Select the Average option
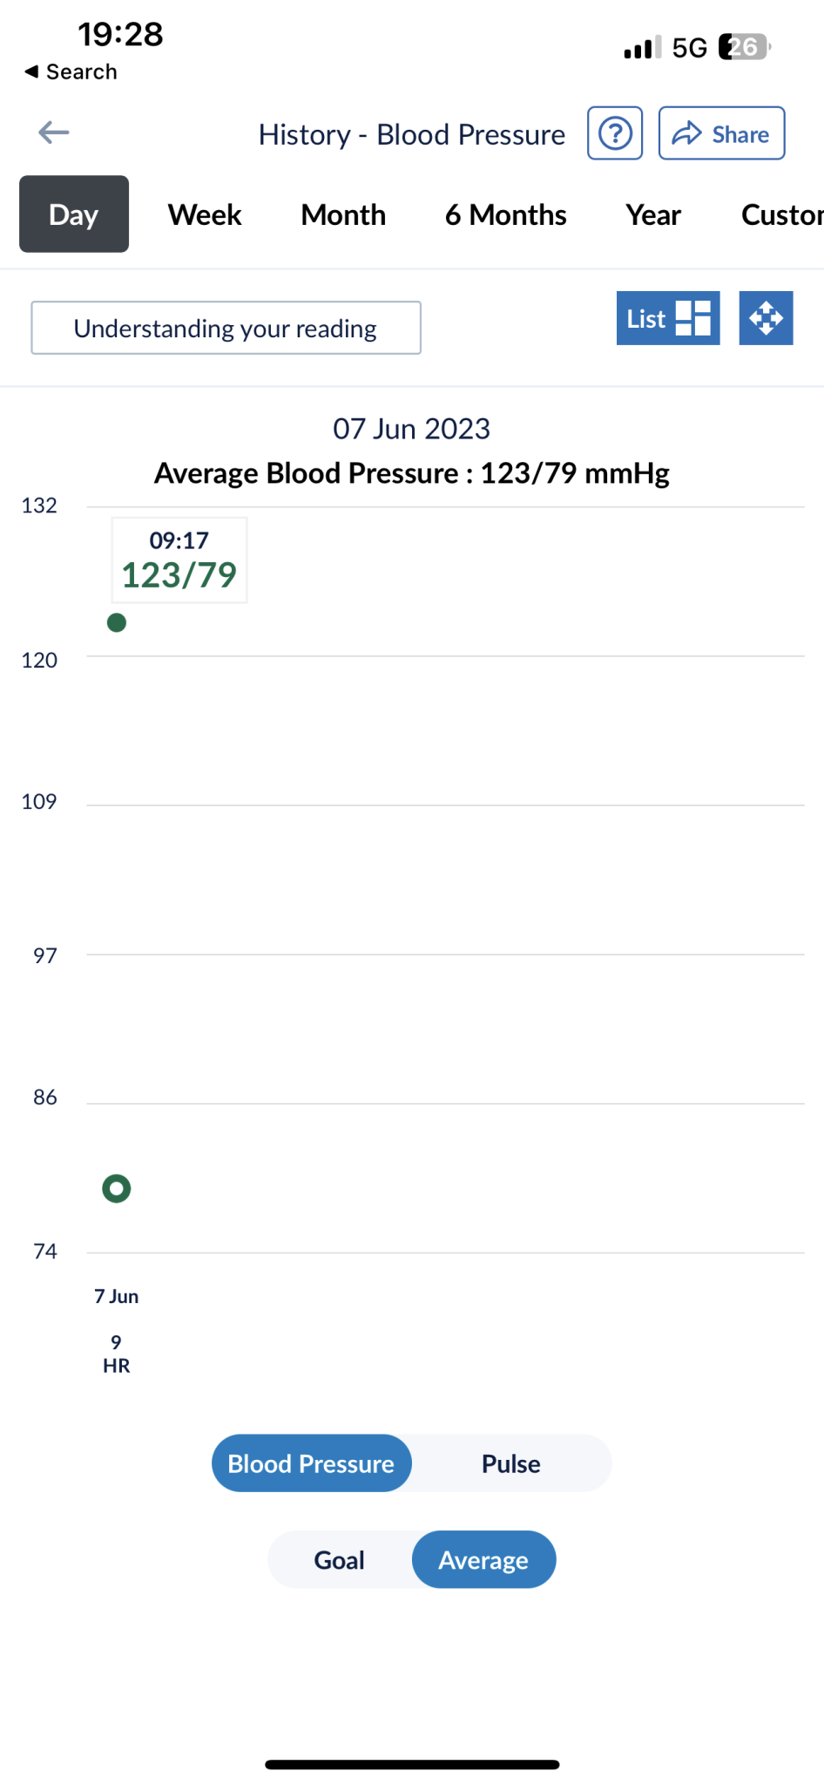This screenshot has width=824, height=1785. [483, 1559]
